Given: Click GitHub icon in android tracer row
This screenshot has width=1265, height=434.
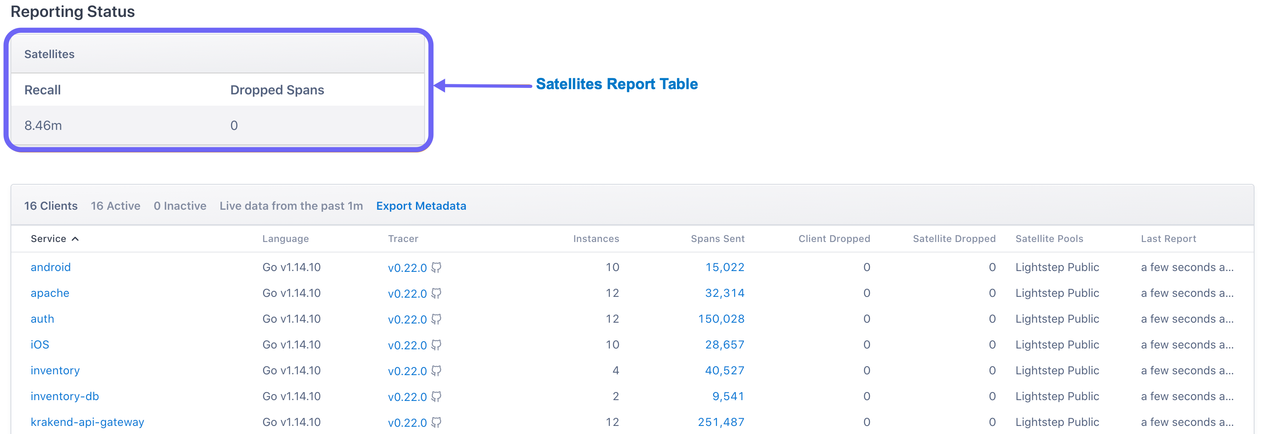Looking at the screenshot, I should pos(436,267).
